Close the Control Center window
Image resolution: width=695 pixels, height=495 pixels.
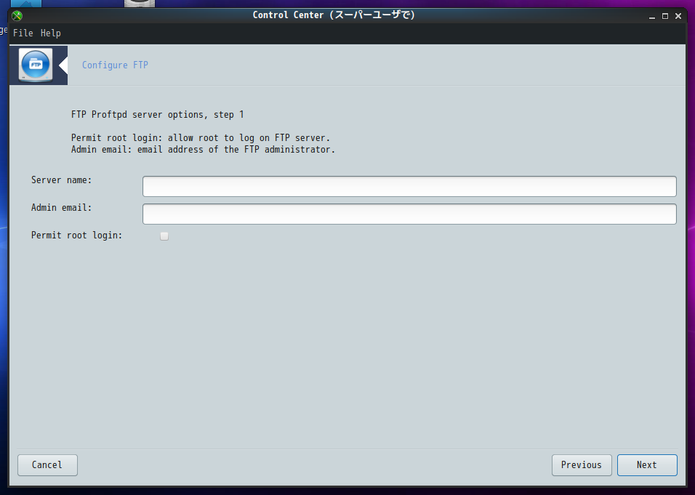[x=678, y=16]
